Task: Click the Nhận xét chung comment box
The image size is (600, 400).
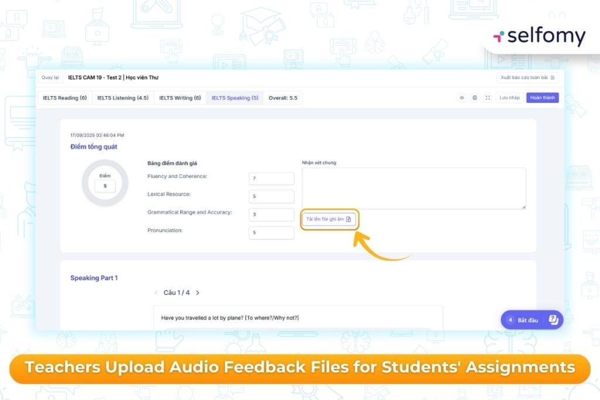Action: click(414, 188)
